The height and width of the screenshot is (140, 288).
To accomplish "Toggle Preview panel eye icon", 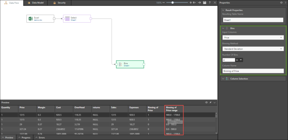I will pyautogui.click(x=206, y=102).
